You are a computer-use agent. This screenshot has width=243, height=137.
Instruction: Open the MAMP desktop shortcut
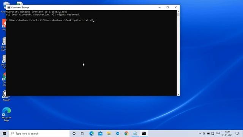pos(6,96)
